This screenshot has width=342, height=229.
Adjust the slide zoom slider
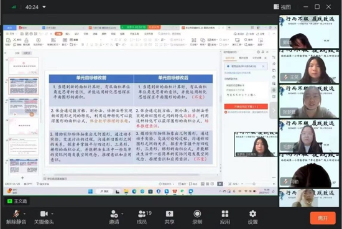click(x=254, y=184)
